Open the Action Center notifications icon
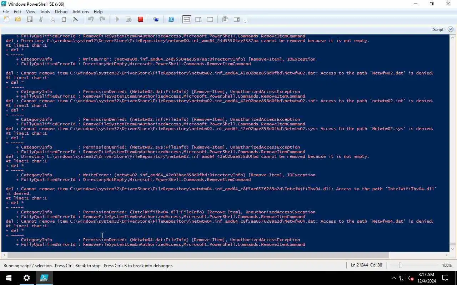Screen dimensions: 457x285 (446, 278)
